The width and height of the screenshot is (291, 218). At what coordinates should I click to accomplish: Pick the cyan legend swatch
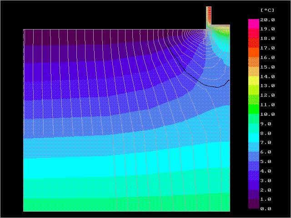(x=254, y=137)
